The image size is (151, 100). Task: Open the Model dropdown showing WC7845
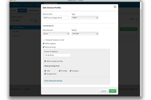click(85, 34)
